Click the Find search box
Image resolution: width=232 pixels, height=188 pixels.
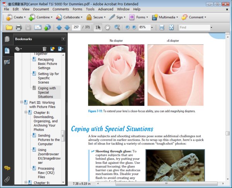[x=194, y=27]
